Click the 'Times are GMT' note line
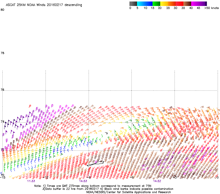This screenshot has height=194, width=220. [x=93, y=186]
